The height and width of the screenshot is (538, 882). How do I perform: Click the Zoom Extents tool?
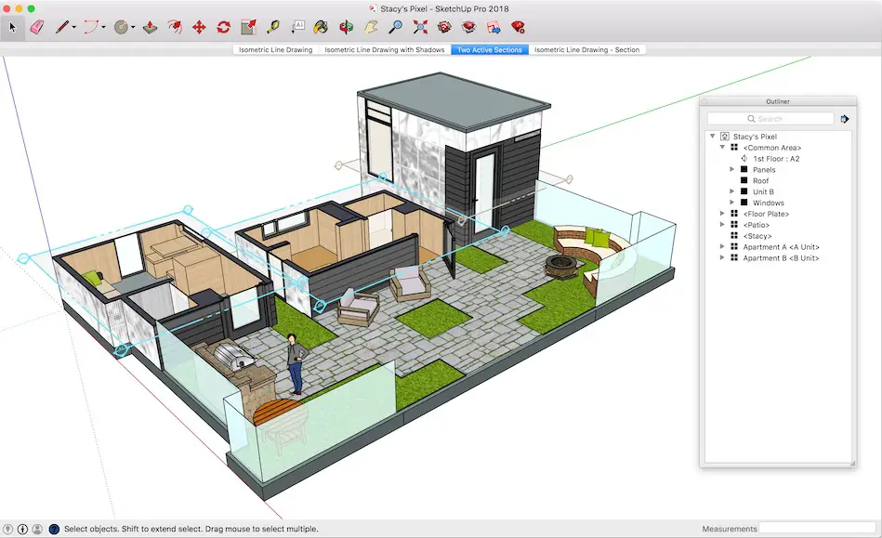(x=420, y=27)
